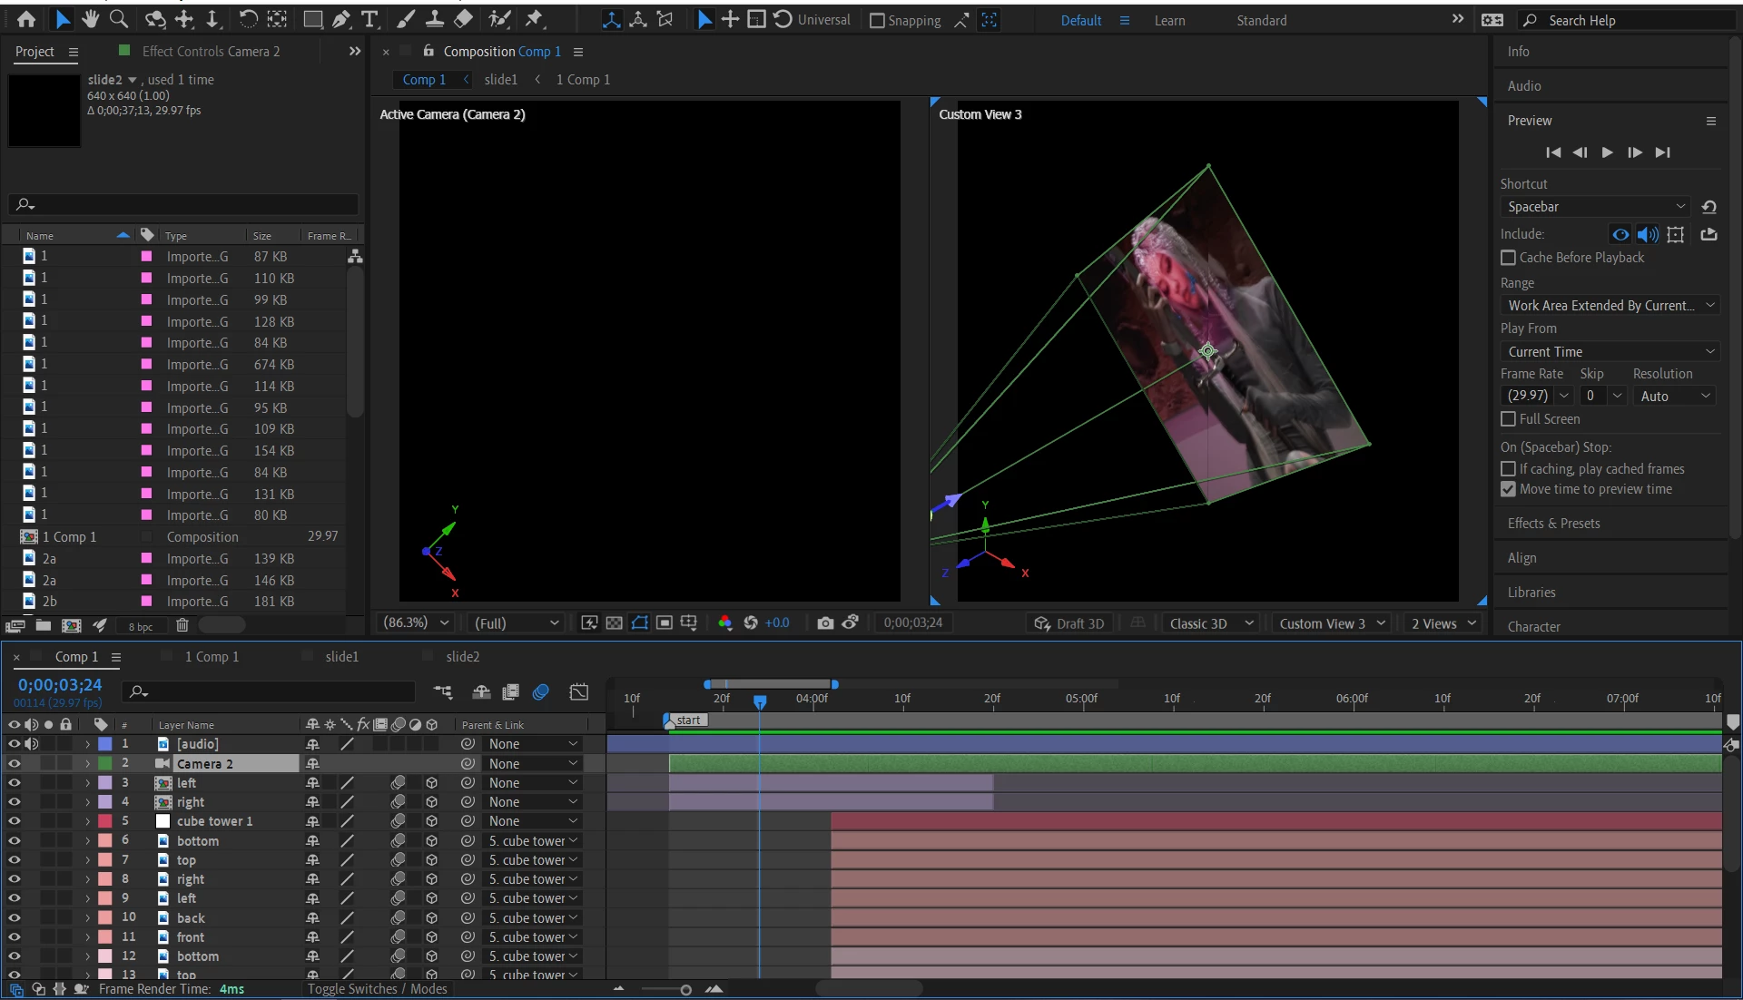The width and height of the screenshot is (1743, 1000).
Task: Open the Effects & Presets panel
Action: 1553,524
